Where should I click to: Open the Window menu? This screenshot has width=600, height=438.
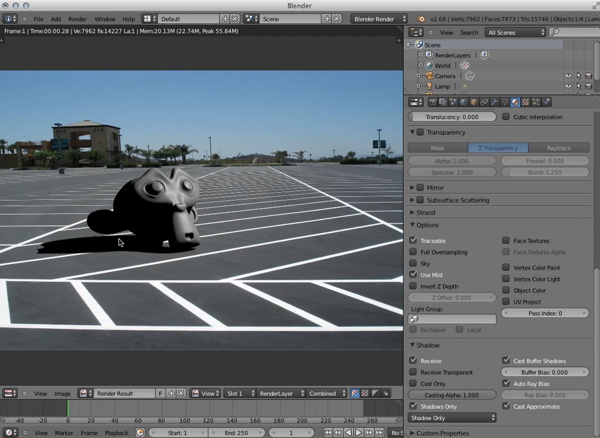tap(105, 18)
